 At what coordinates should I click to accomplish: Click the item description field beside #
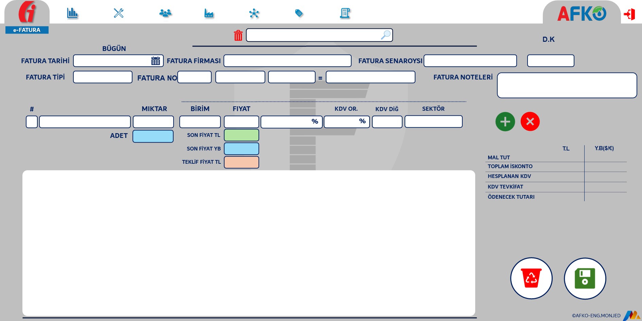[85, 122]
